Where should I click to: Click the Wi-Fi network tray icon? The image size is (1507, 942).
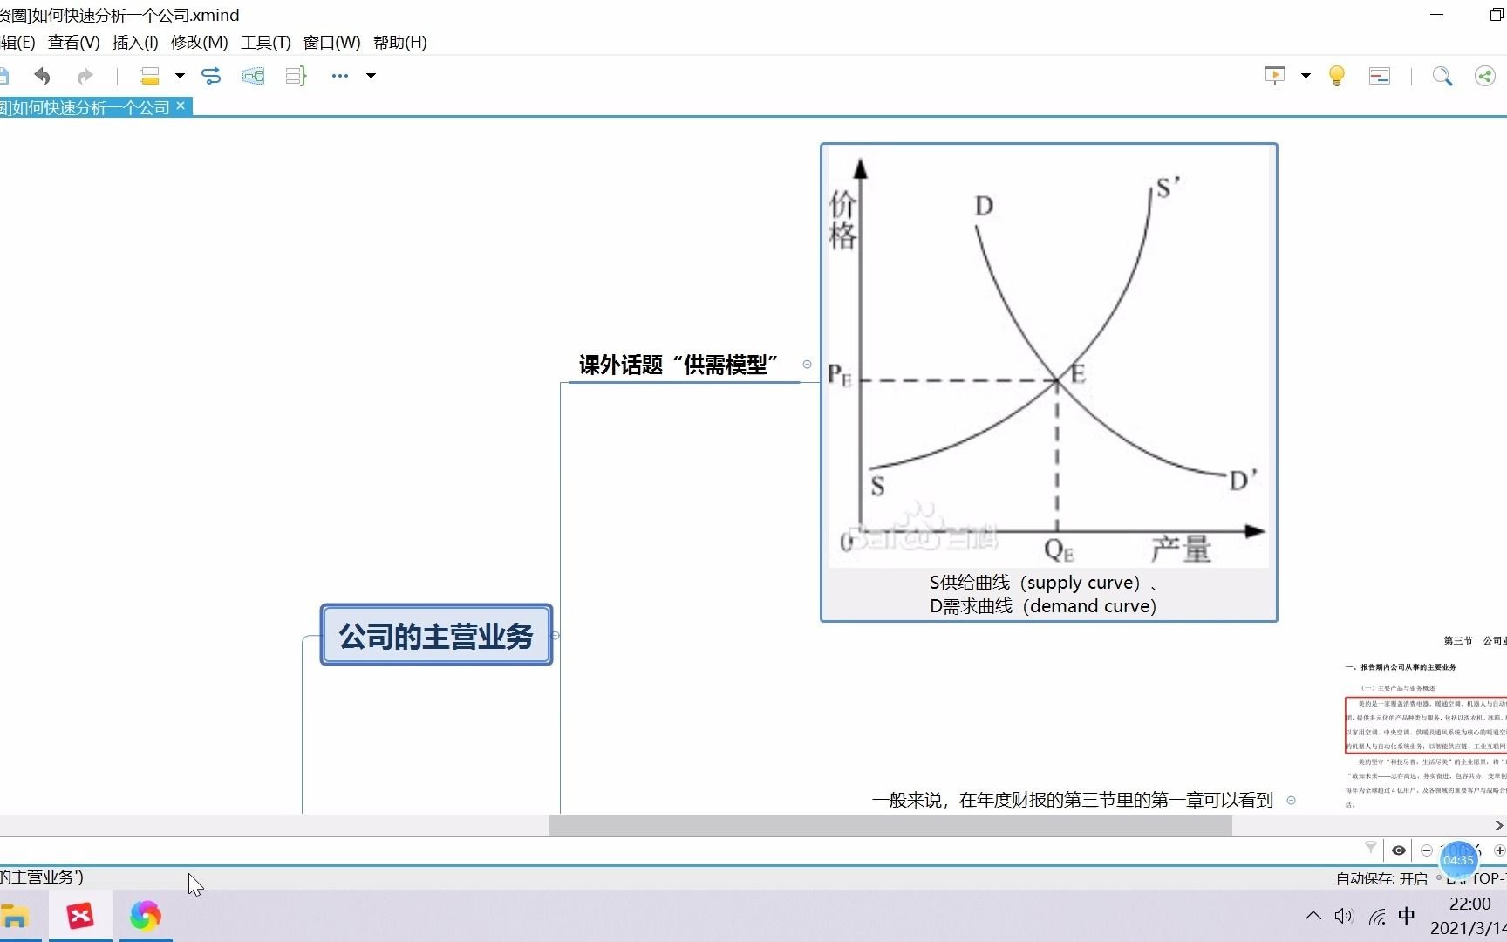click(1377, 917)
